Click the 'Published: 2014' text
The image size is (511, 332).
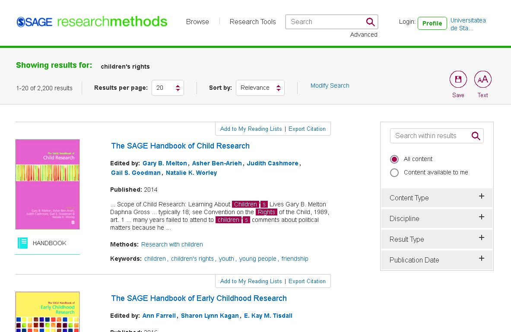[133, 190]
